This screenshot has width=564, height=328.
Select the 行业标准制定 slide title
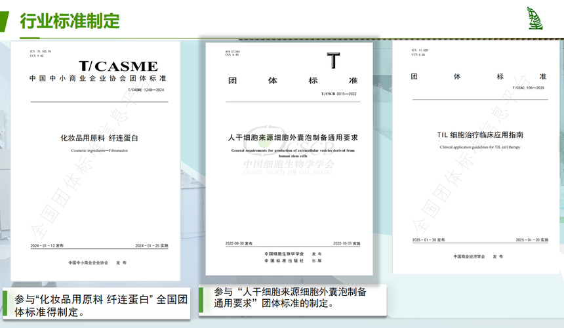(x=70, y=20)
